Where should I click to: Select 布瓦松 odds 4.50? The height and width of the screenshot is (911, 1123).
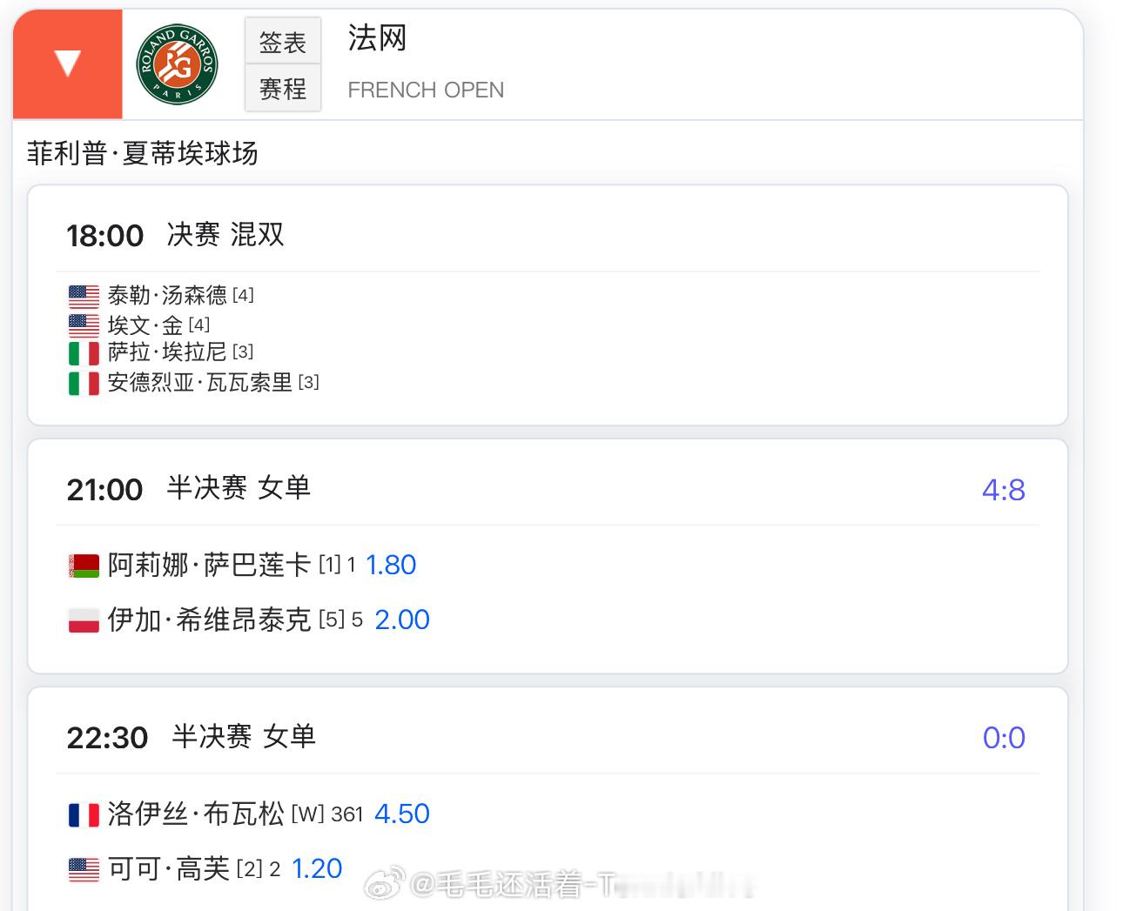[x=401, y=814]
